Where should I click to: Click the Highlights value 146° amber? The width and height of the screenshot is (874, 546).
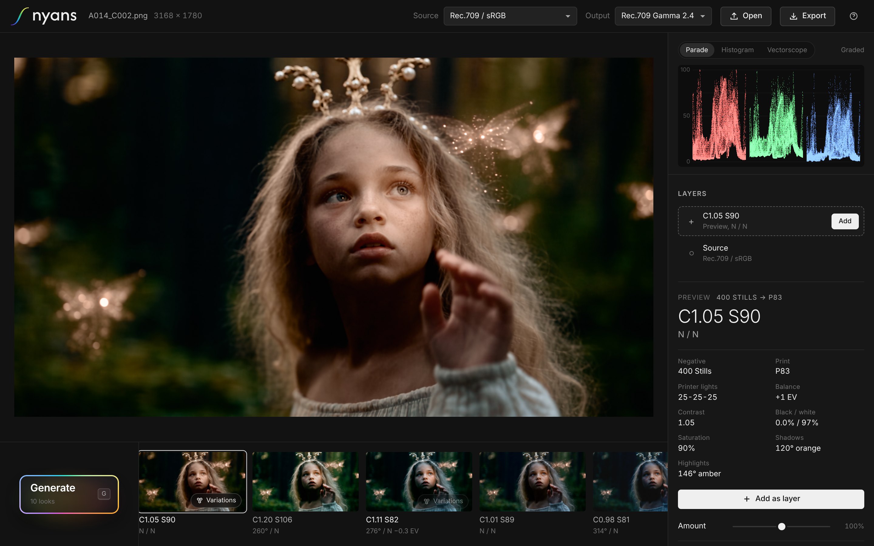point(699,474)
